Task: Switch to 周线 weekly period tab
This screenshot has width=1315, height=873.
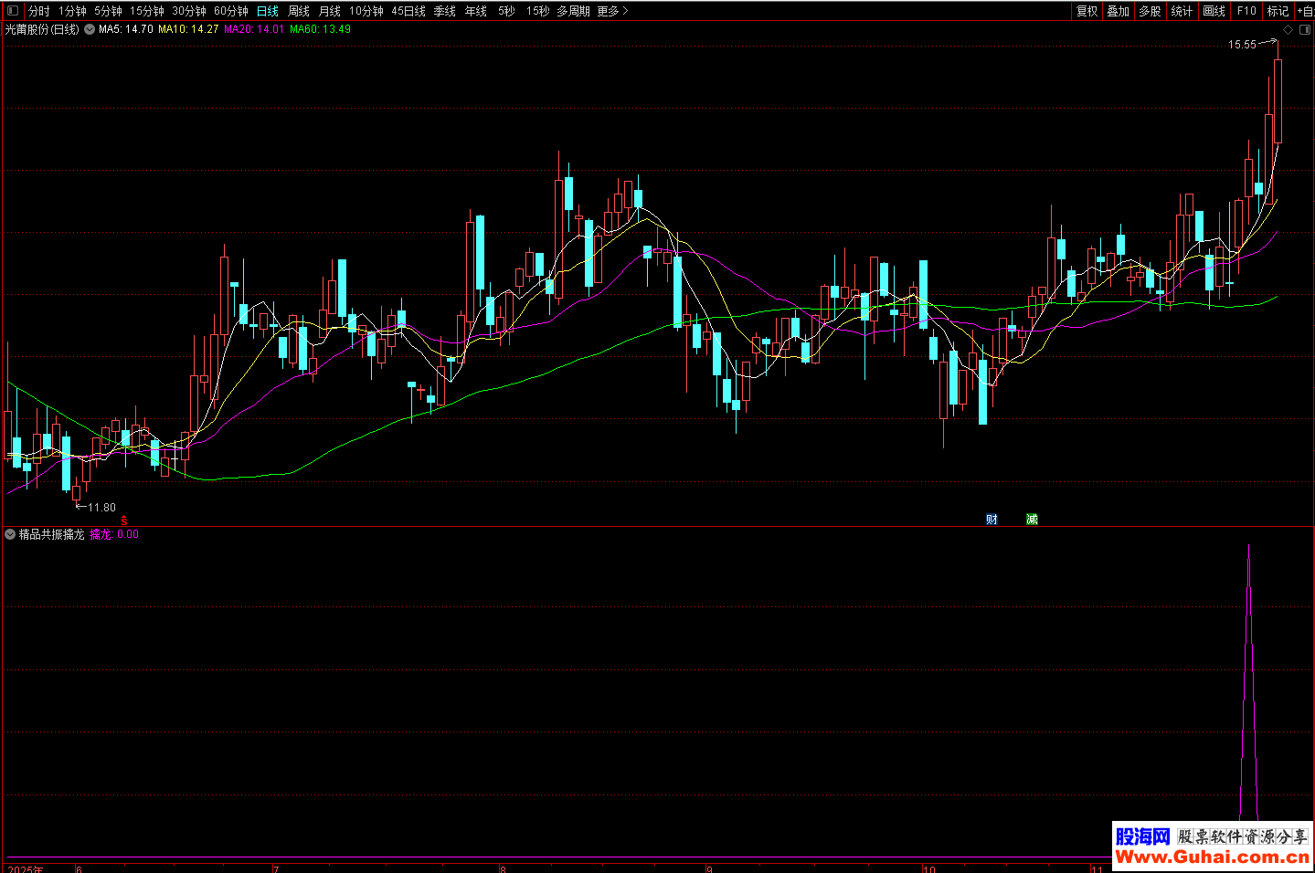Action: (299, 11)
